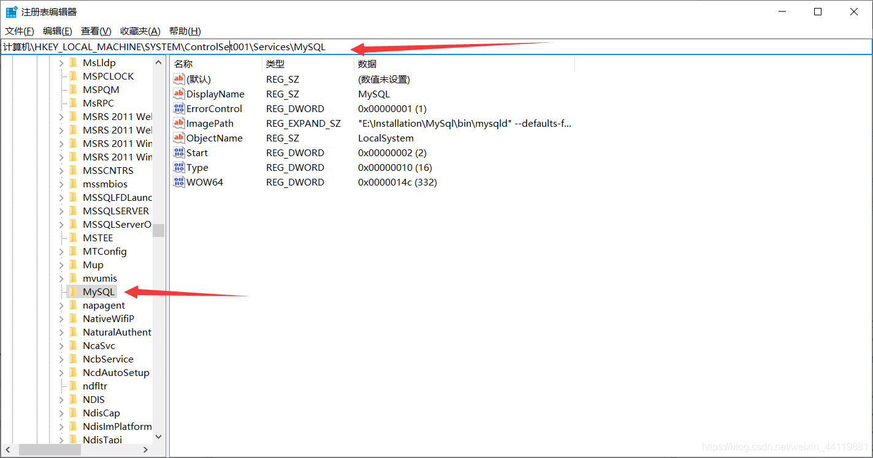Select the WOW64 DWORD value icon
873x458 pixels.
[179, 182]
